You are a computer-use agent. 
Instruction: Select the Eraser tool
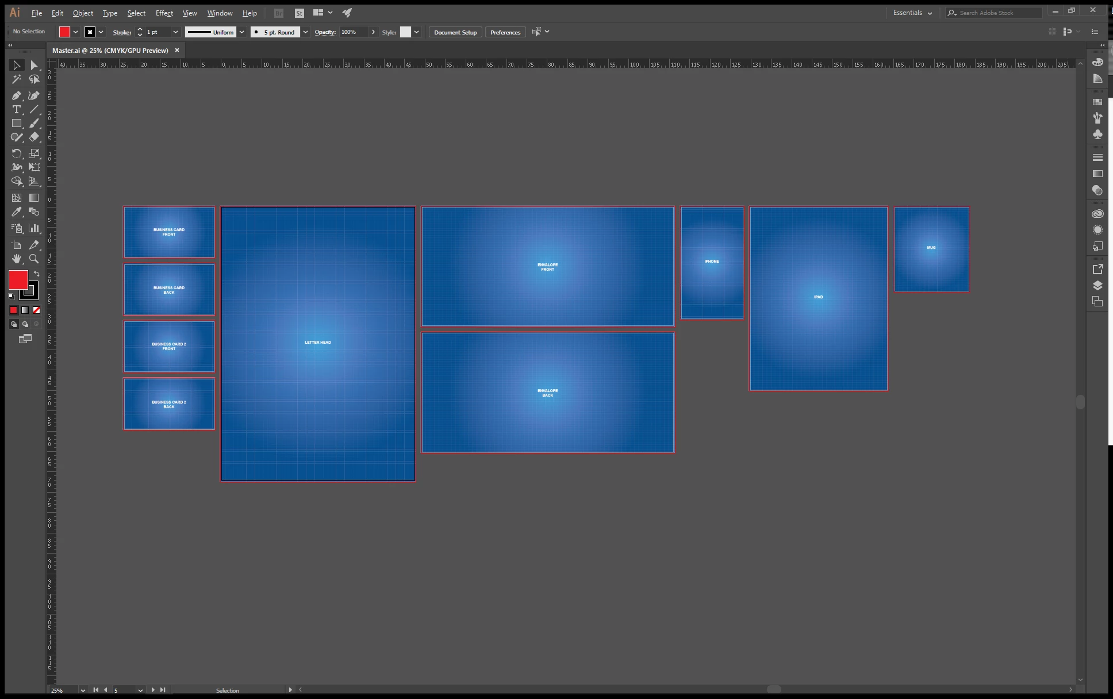[34, 137]
